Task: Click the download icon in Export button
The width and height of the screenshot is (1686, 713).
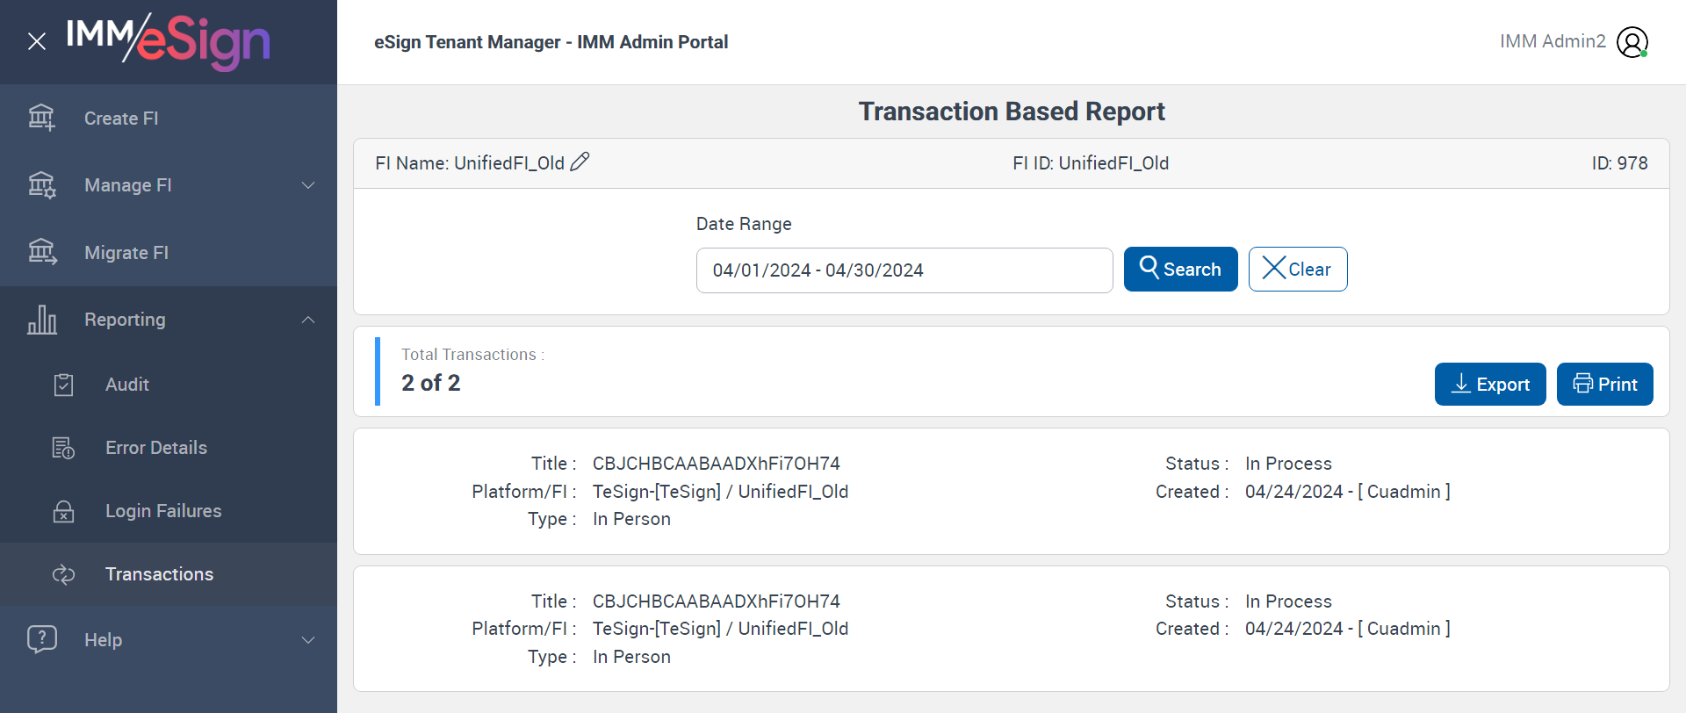Action: 1461,384
